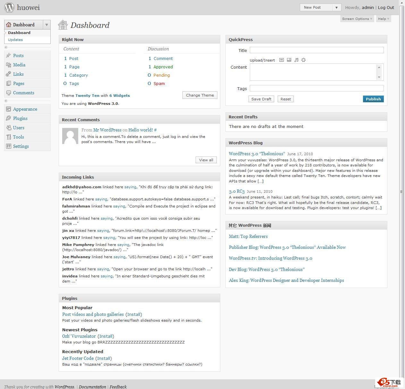Screen dimensions: 405x389
Task: Expand the Screen Options panel
Action: tap(357, 19)
